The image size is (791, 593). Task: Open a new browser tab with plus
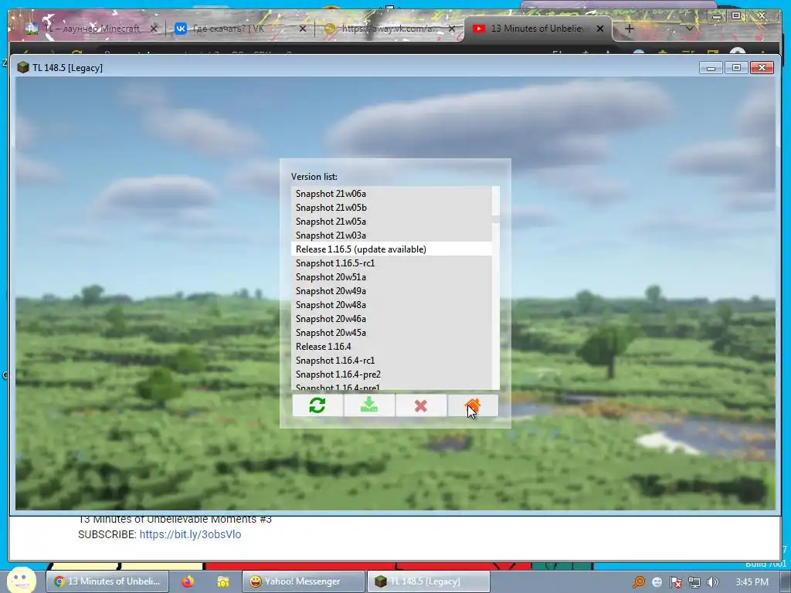pyautogui.click(x=629, y=29)
